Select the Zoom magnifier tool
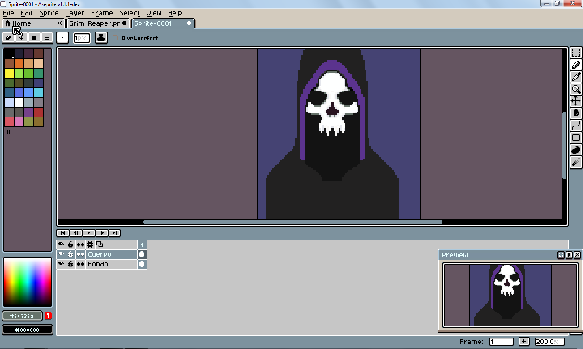This screenshot has height=349, width=583. pyautogui.click(x=576, y=89)
